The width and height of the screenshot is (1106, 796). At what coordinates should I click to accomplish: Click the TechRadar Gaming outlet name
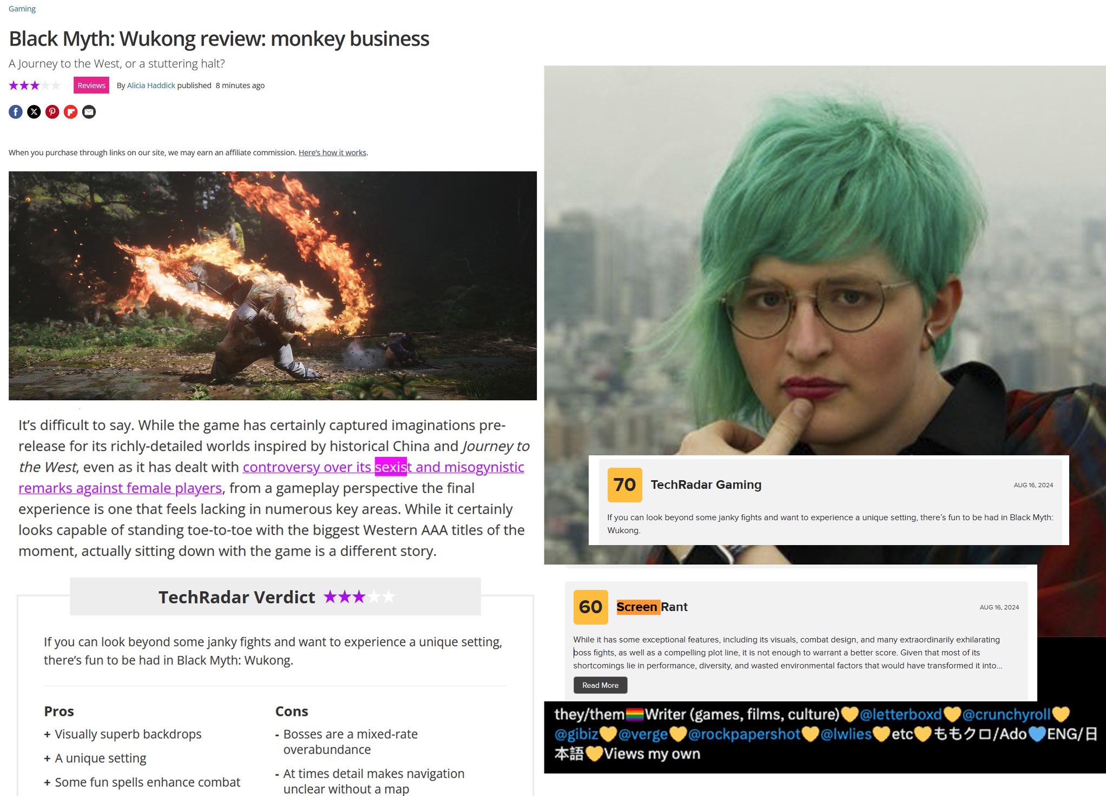click(706, 485)
